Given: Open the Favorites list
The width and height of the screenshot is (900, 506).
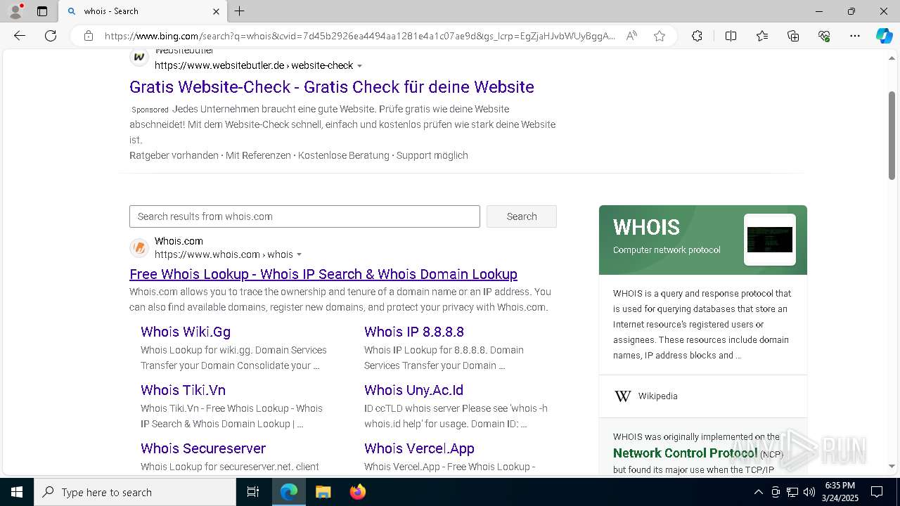Looking at the screenshot, I should pyautogui.click(x=762, y=36).
